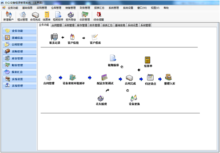
Task: Open the 窗口(W) menu
Action: tap(142, 8)
